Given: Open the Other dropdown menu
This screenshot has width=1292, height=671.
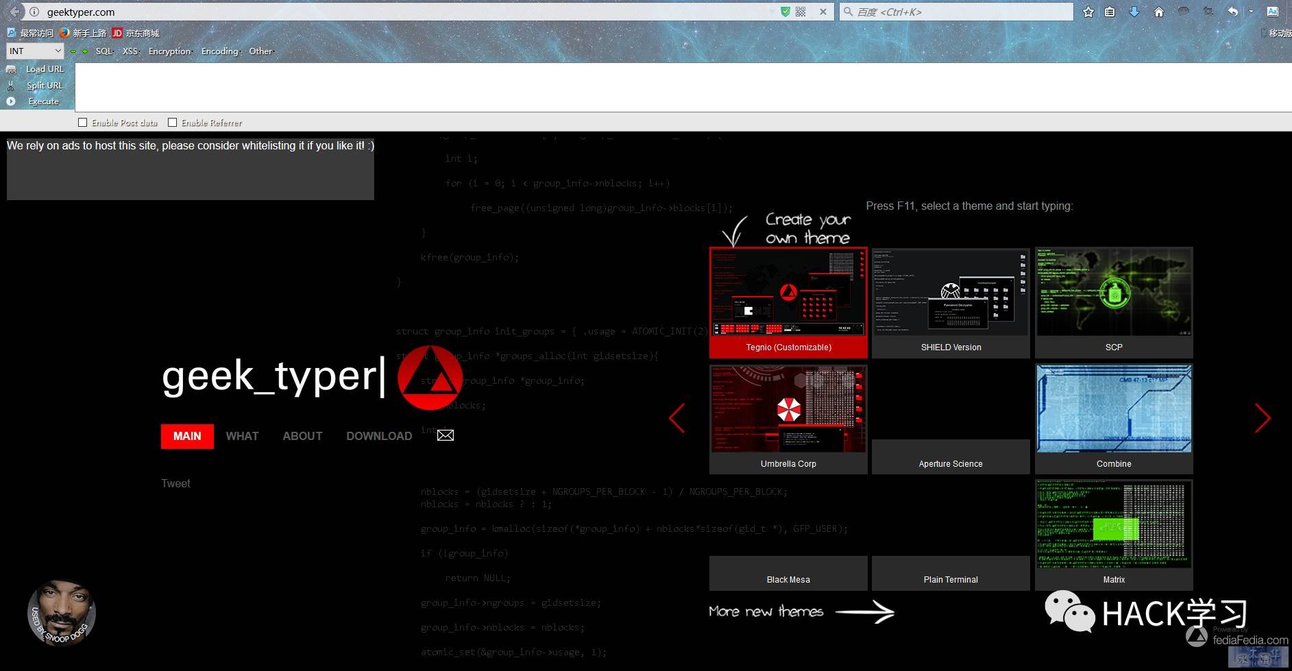Looking at the screenshot, I should 262,51.
